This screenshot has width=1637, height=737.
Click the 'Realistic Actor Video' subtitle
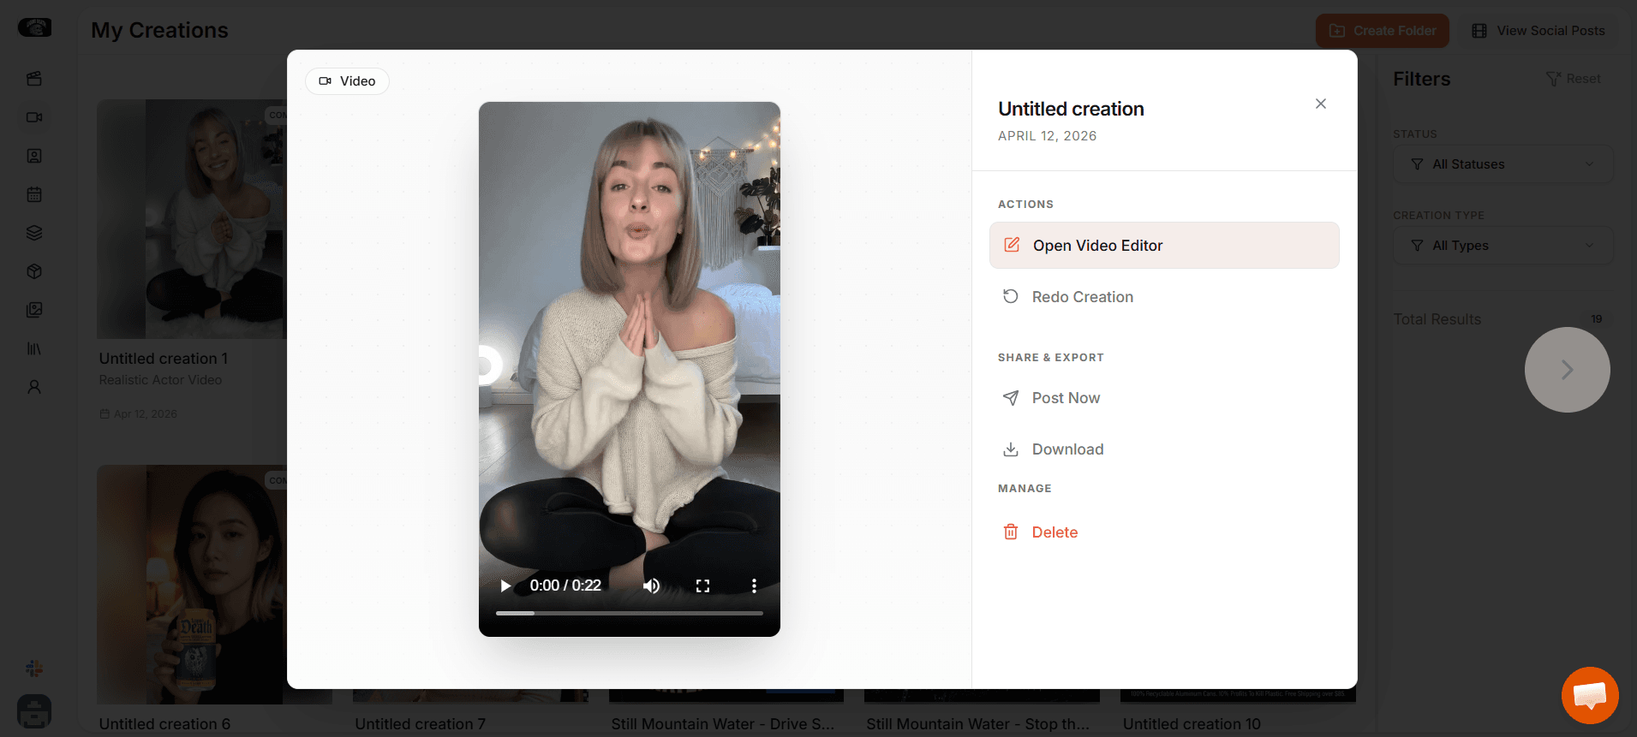click(x=160, y=380)
